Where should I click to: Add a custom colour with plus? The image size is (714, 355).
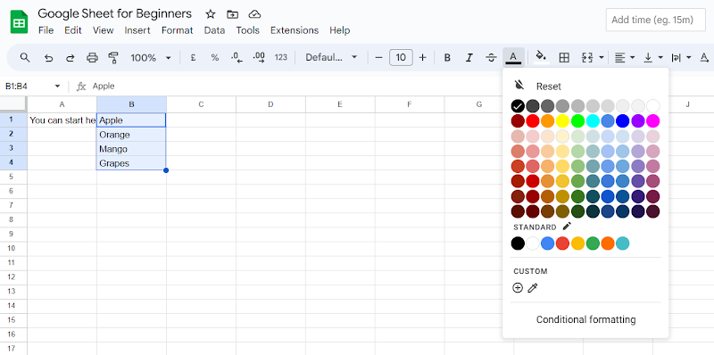coord(518,287)
